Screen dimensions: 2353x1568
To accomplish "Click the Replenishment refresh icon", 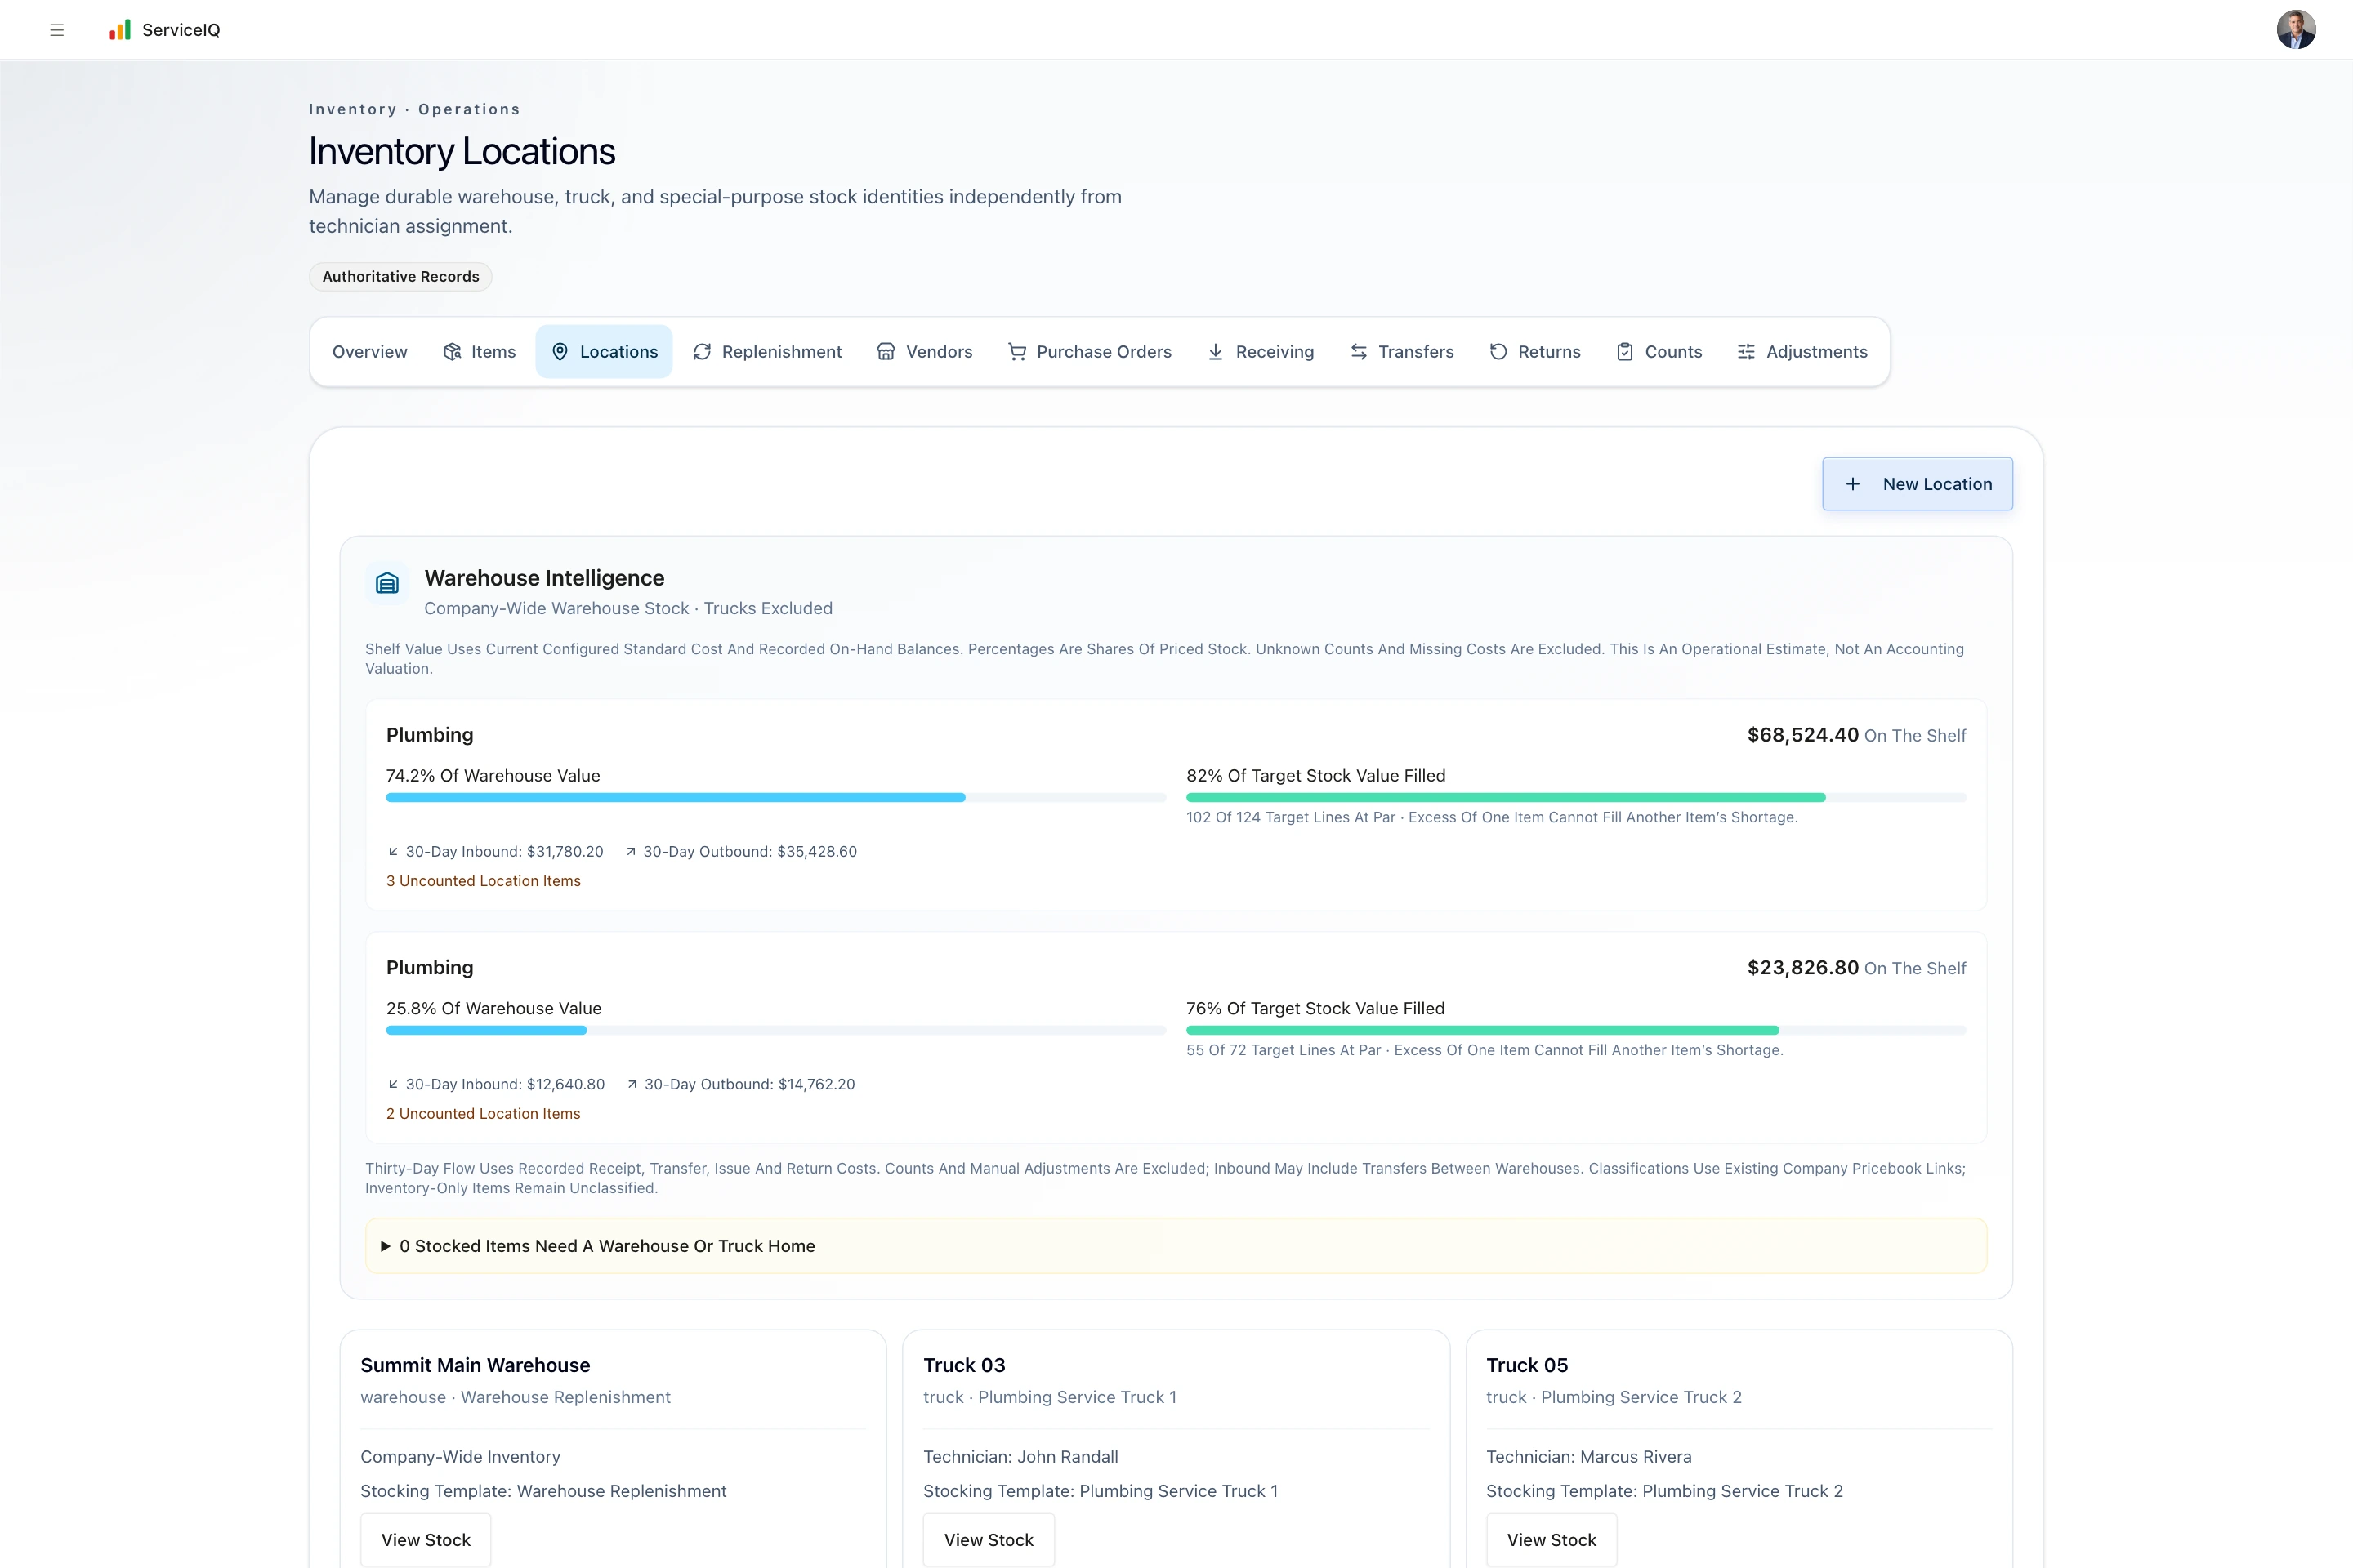I will coord(703,352).
